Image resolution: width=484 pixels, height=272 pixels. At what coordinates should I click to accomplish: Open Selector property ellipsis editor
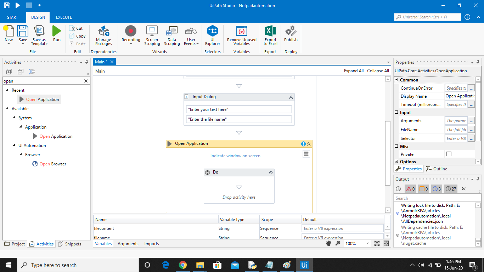point(471,138)
